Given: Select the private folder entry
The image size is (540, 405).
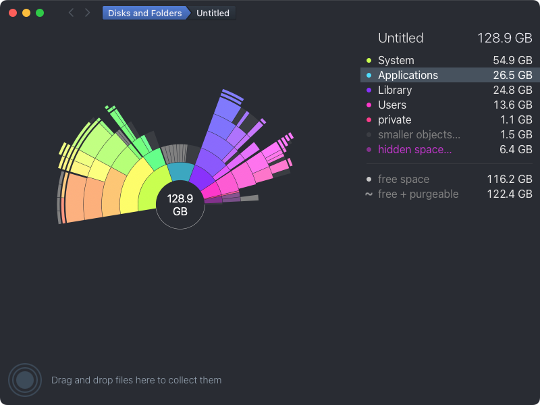Looking at the screenshot, I should tap(450, 119).
